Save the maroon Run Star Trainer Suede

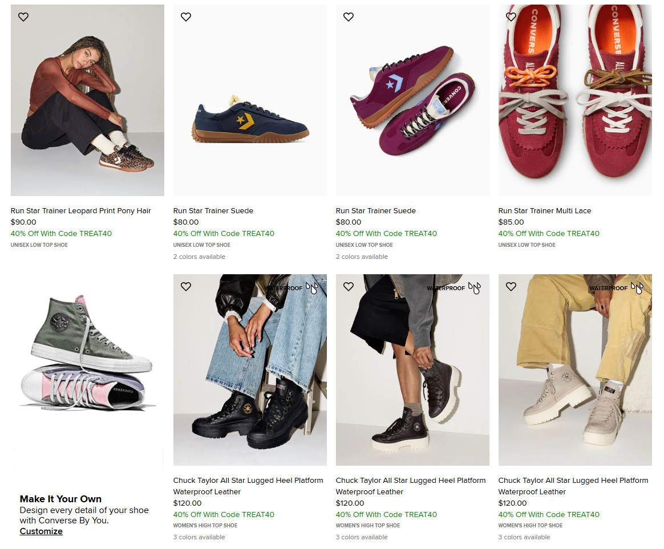(349, 17)
